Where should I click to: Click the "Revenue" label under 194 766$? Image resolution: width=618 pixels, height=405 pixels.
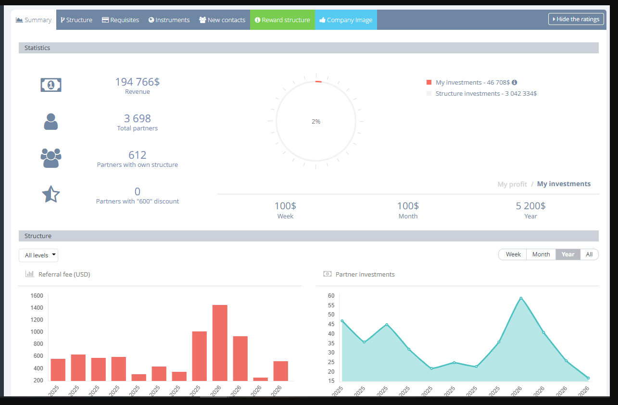138,92
